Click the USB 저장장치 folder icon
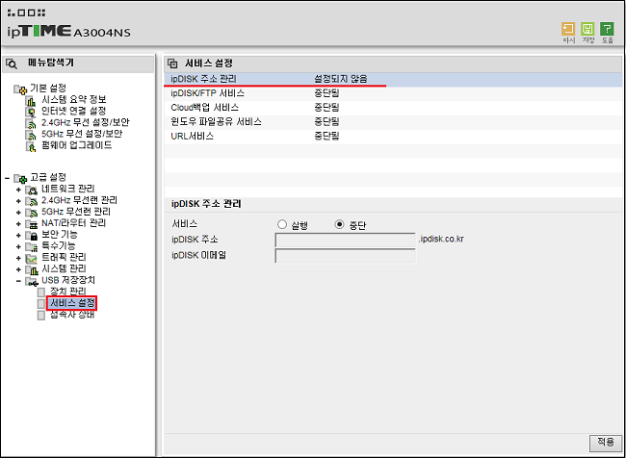This screenshot has height=458, width=626. click(x=31, y=281)
